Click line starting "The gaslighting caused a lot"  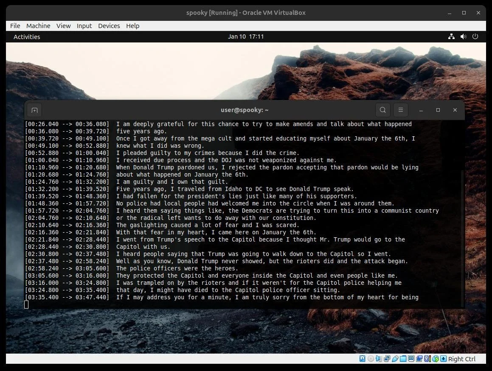click(x=208, y=225)
